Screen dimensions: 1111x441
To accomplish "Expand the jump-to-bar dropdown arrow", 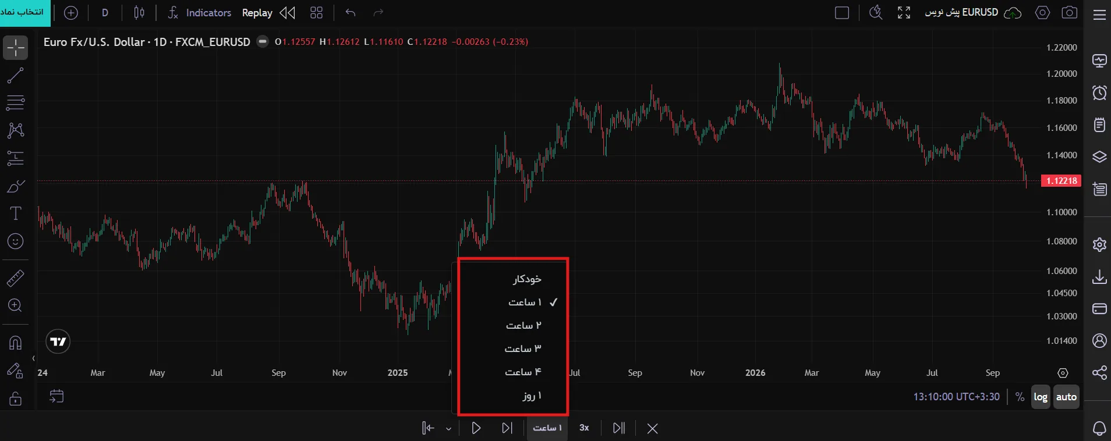I will click(x=448, y=429).
